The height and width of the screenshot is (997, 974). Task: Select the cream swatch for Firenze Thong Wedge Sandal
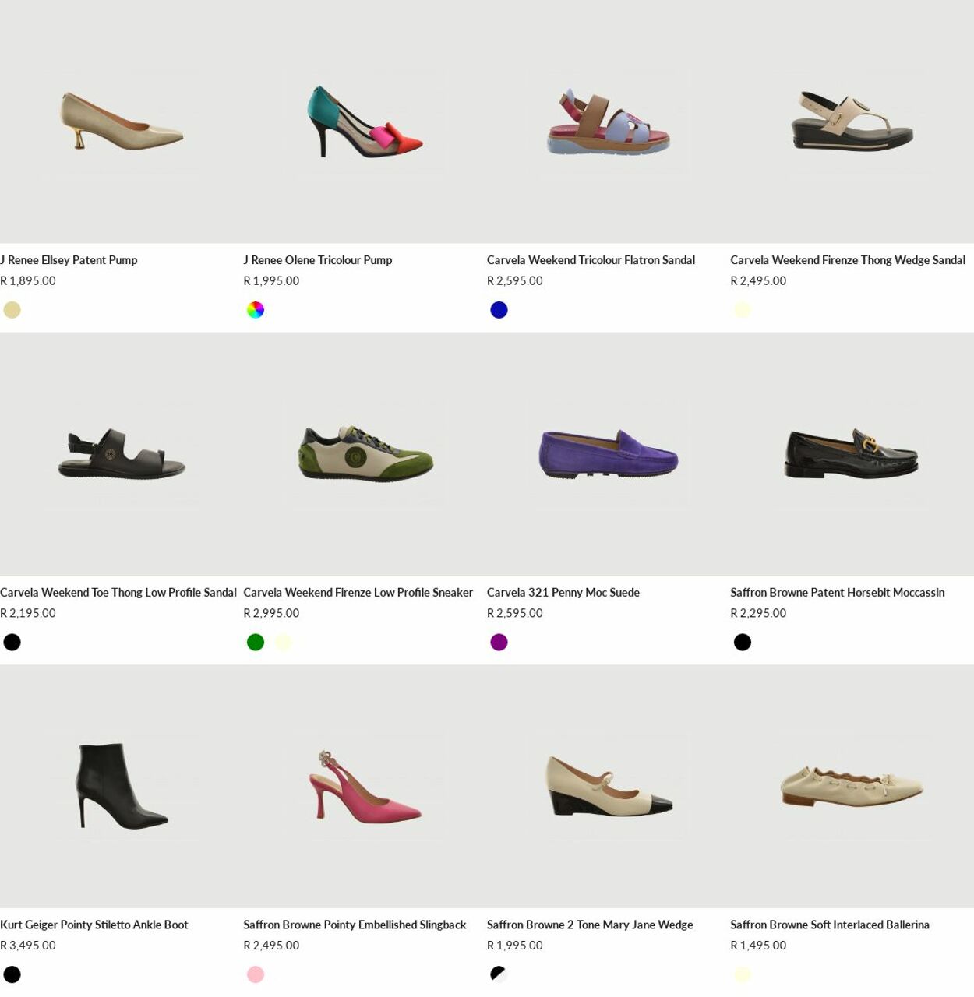tap(743, 310)
